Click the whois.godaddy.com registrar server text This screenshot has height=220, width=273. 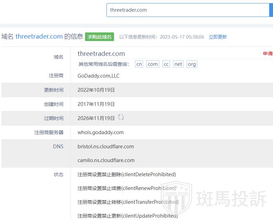pyautogui.click(x=101, y=132)
